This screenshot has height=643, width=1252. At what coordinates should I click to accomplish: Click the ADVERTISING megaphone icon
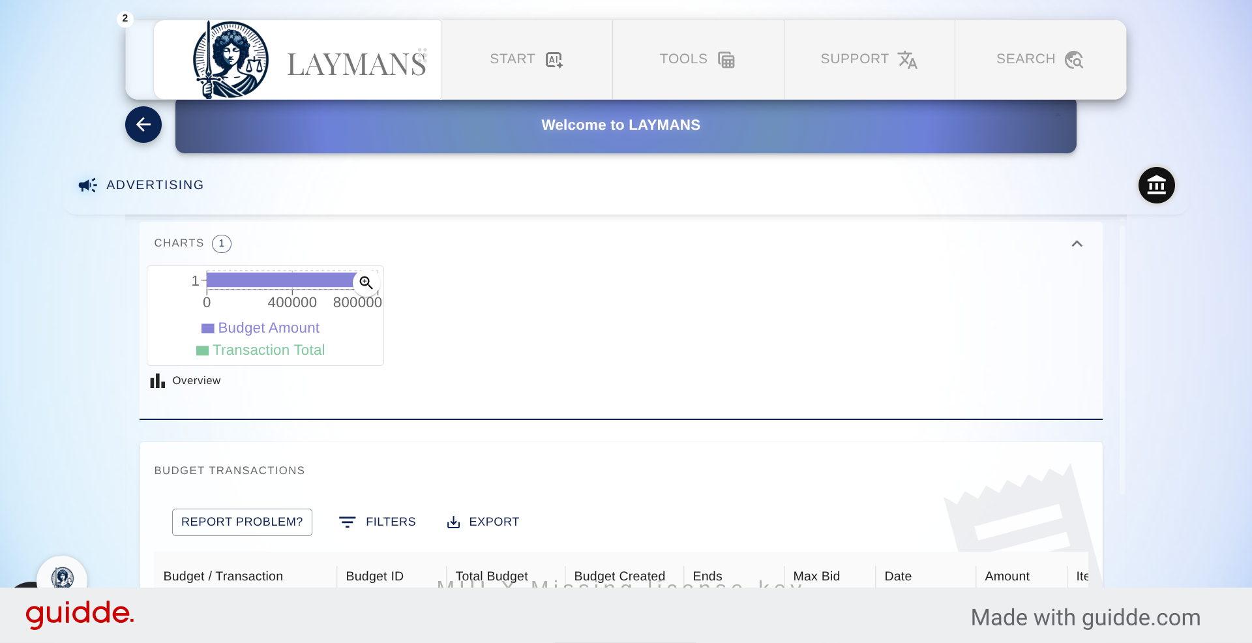(87, 185)
